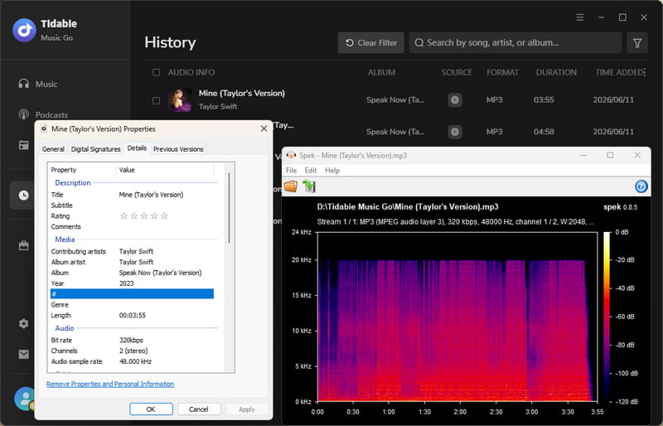Click the Album value Speak Now (Taylor's Version)
This screenshot has width=663, height=426.
[x=160, y=273]
